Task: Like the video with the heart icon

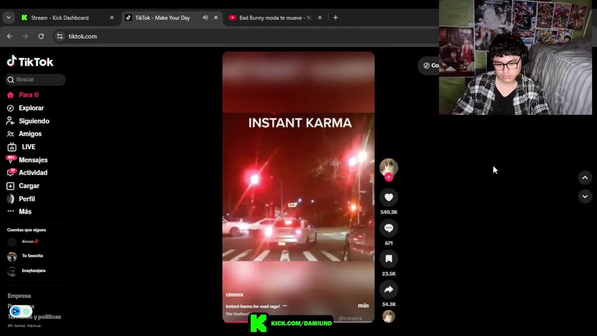Action: point(389,197)
